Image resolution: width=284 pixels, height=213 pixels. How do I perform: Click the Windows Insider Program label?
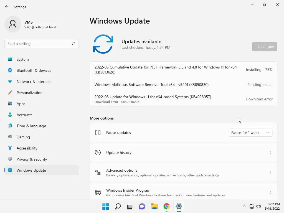pos(128,190)
